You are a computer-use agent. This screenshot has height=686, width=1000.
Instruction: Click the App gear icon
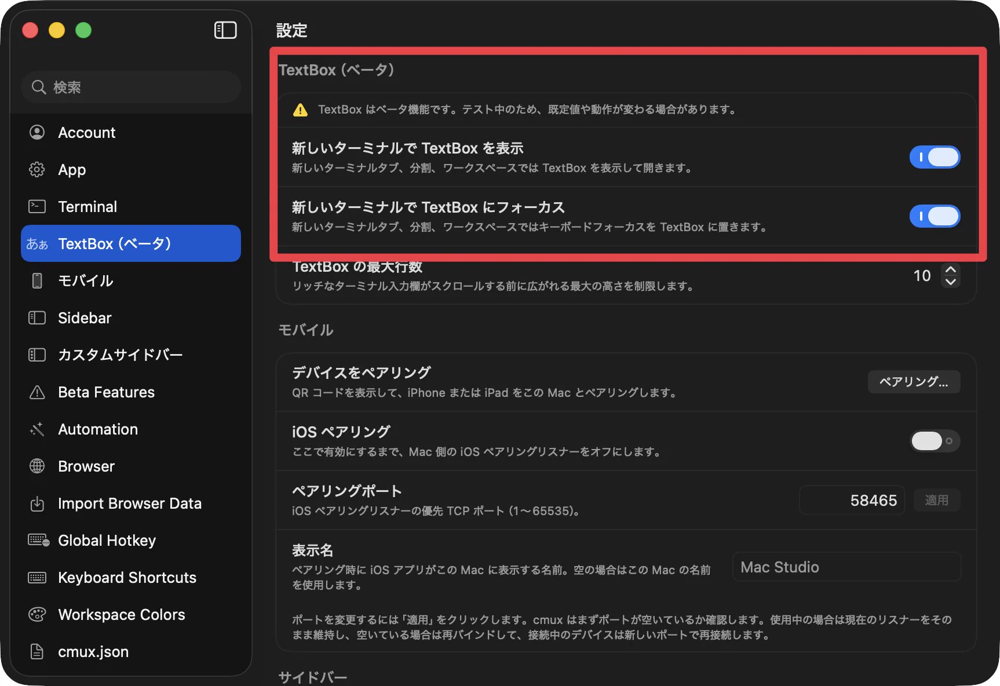click(37, 169)
